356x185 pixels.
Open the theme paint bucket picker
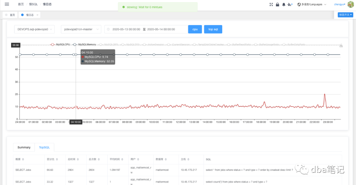click(290, 5)
